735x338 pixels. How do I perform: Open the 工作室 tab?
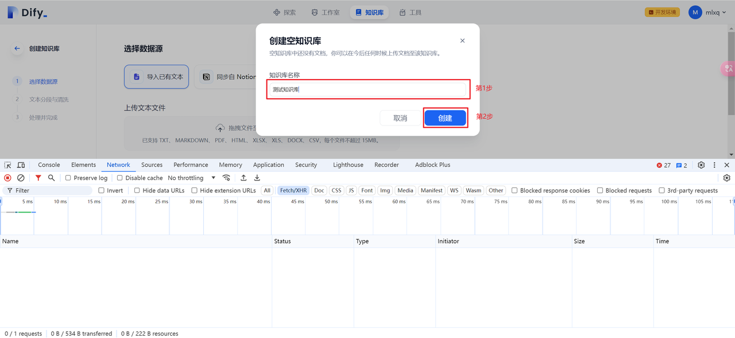coord(326,12)
